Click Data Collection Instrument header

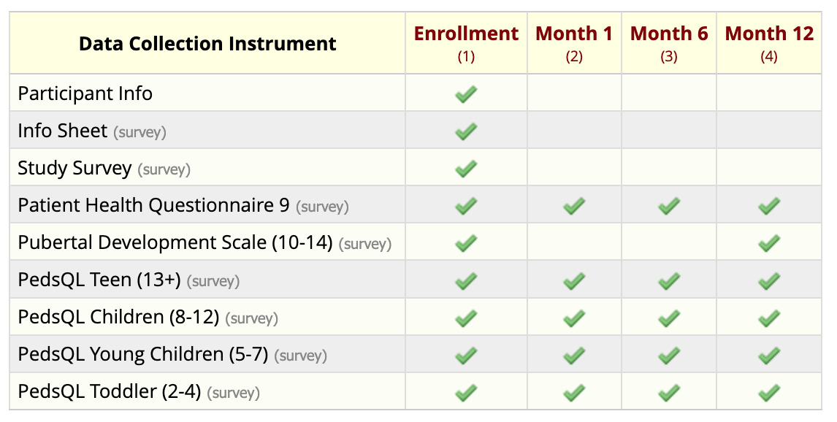(x=207, y=43)
